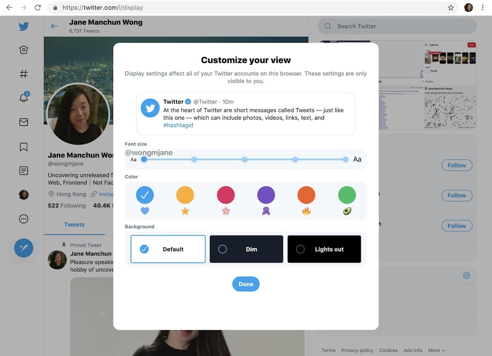Open Chrome three-dot menu
The image size is (492, 356).
483,7
